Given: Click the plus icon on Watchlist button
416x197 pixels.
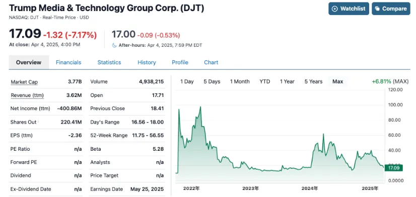Looking at the screenshot, I should click(335, 9).
